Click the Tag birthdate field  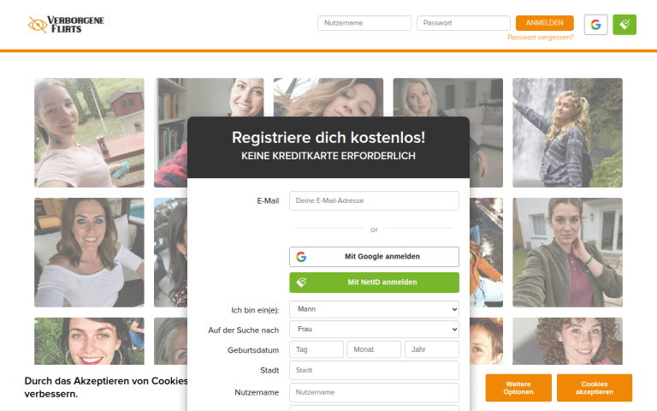coord(317,349)
